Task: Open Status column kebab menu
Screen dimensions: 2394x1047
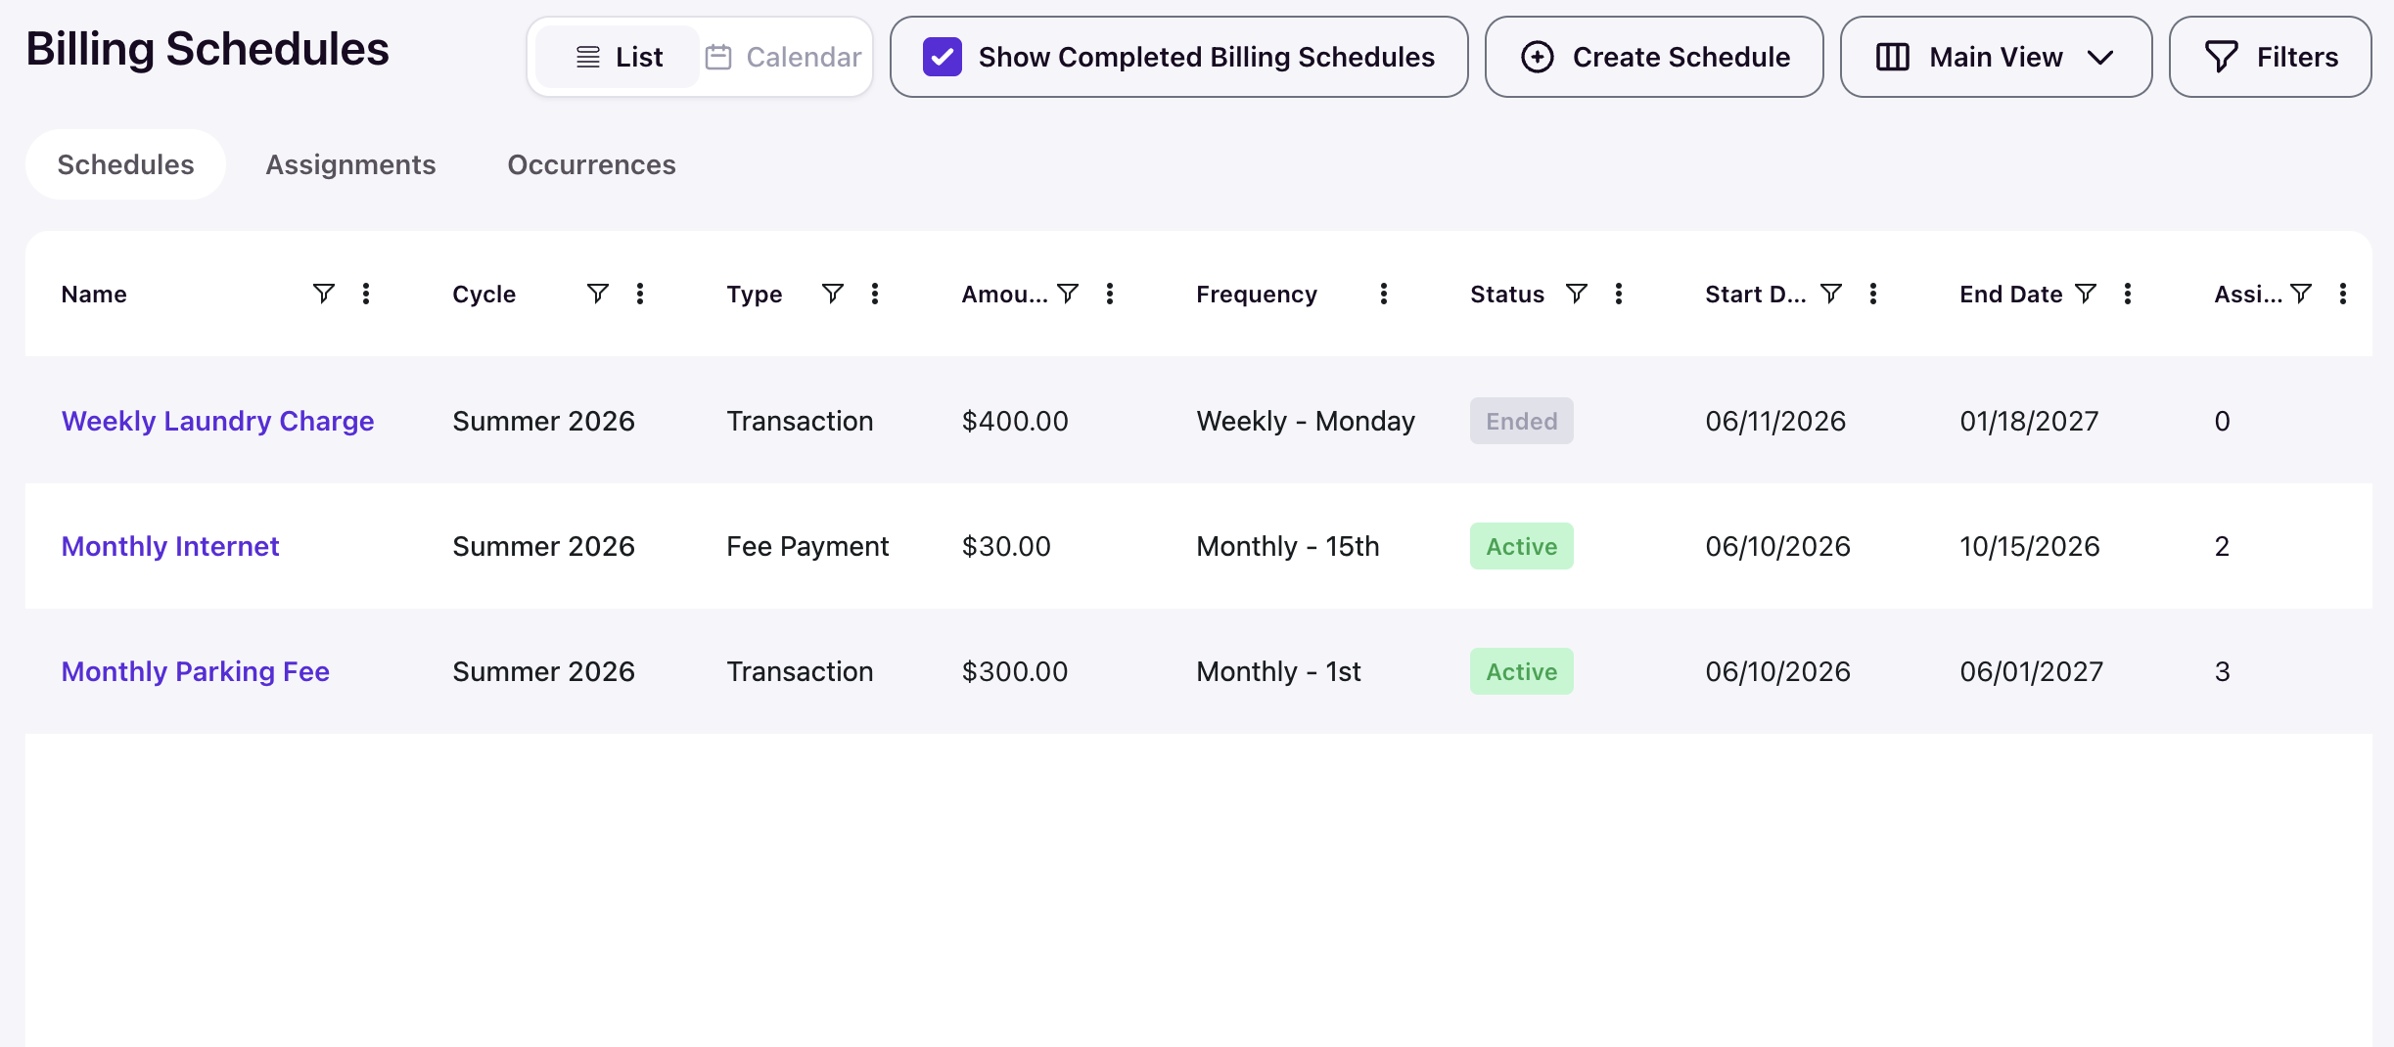Action: [1619, 294]
